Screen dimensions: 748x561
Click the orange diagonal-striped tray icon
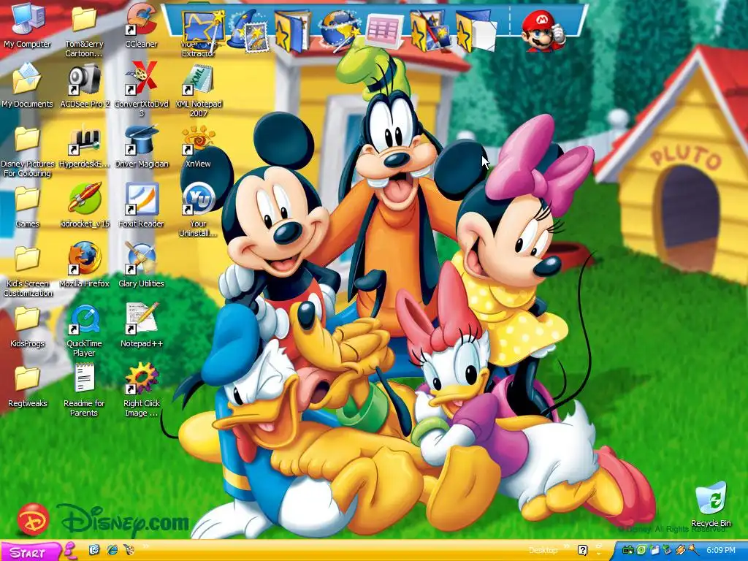point(680,550)
